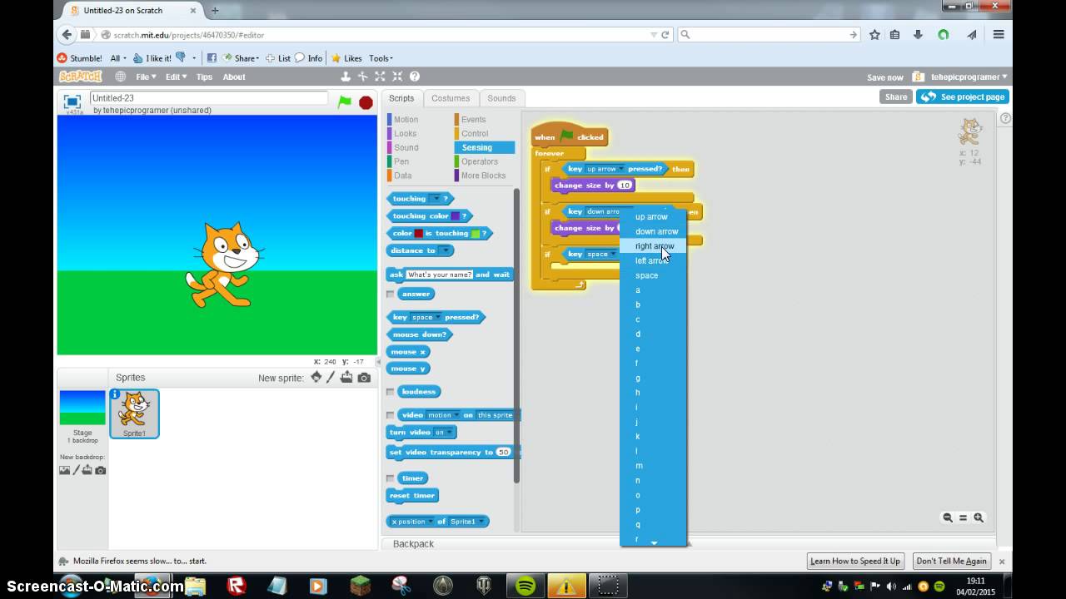Select the shrink sprite tool
1066x599 pixels.
397,77
